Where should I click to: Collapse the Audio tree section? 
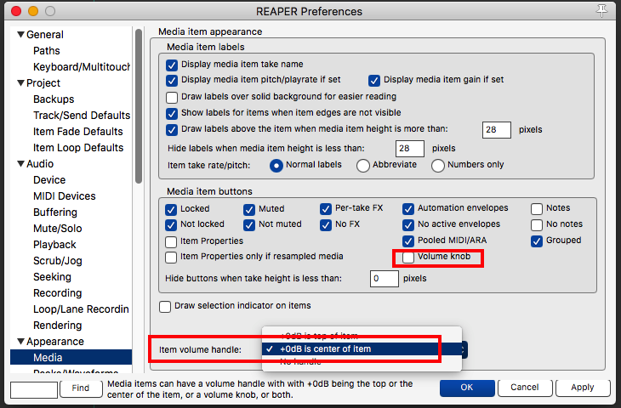click(21, 163)
